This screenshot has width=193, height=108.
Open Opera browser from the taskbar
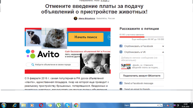(41, 105)
